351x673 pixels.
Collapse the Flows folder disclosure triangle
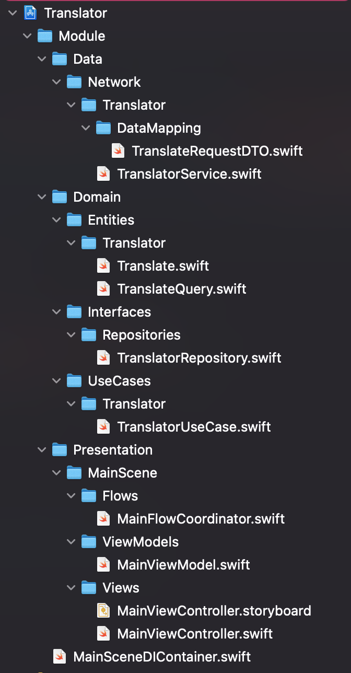pos(71,495)
